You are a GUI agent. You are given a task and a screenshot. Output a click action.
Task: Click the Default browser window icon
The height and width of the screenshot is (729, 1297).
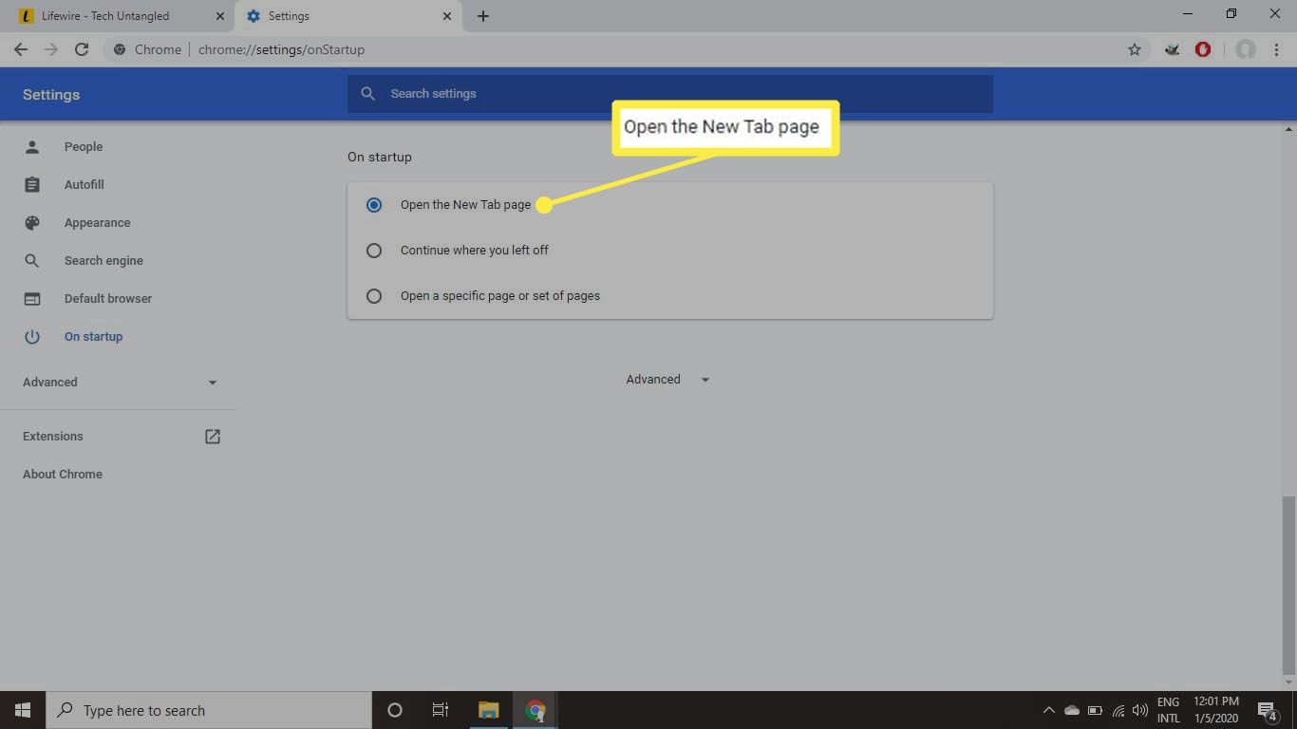32,298
